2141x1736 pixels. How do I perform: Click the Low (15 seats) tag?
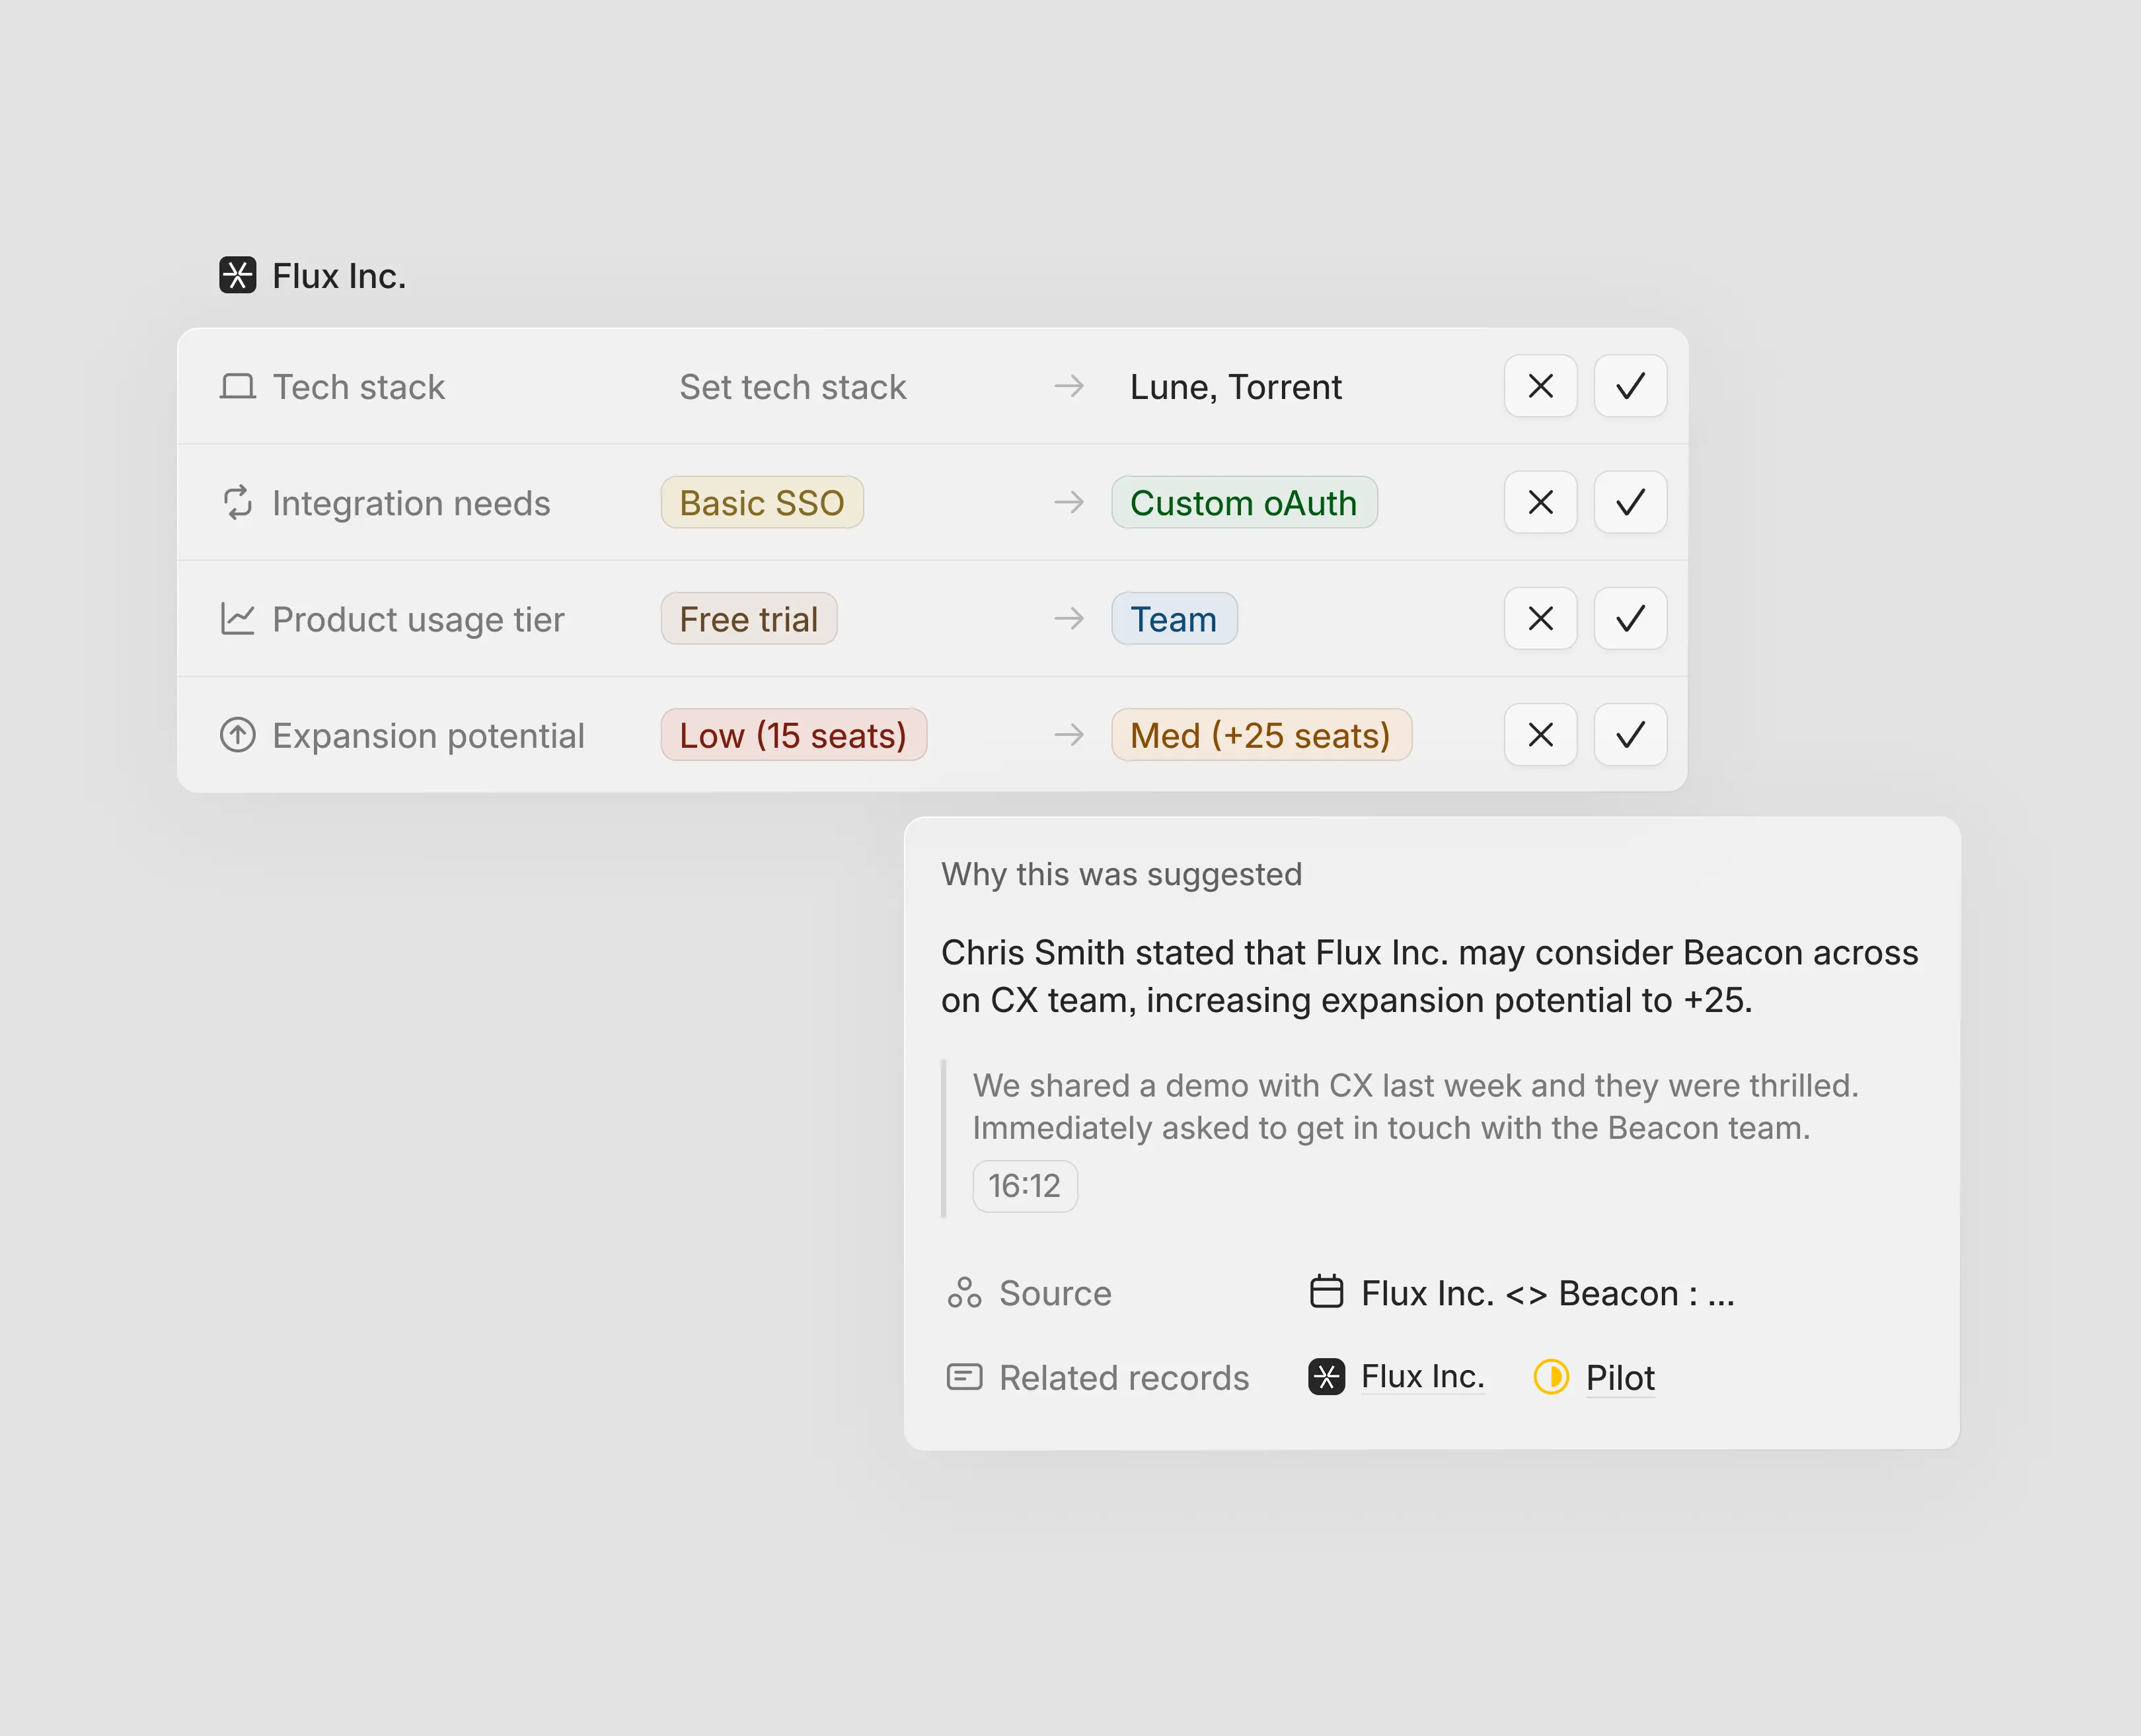click(794, 735)
